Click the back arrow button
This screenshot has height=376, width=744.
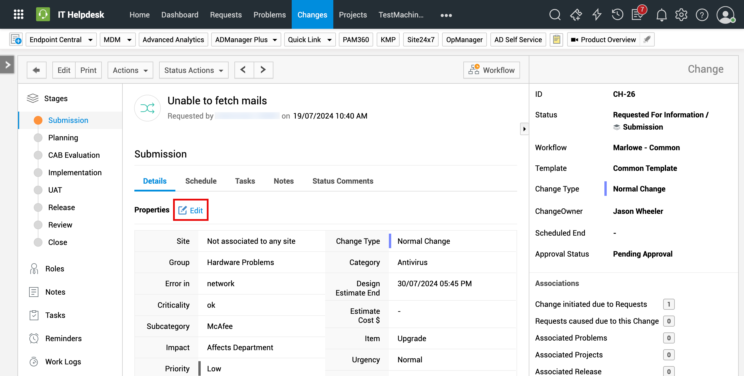(x=36, y=70)
